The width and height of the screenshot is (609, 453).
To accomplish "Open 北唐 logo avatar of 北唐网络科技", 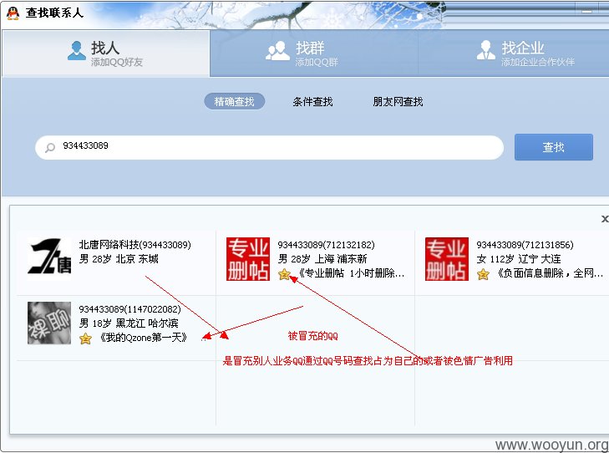I will (49, 259).
